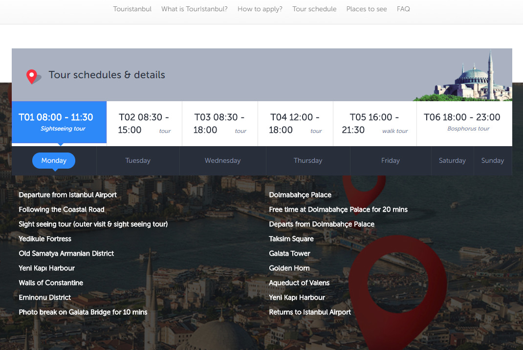This screenshot has width=523, height=350.
Task: Click 'Galata Tower' itinerary item
Action: pos(289,254)
